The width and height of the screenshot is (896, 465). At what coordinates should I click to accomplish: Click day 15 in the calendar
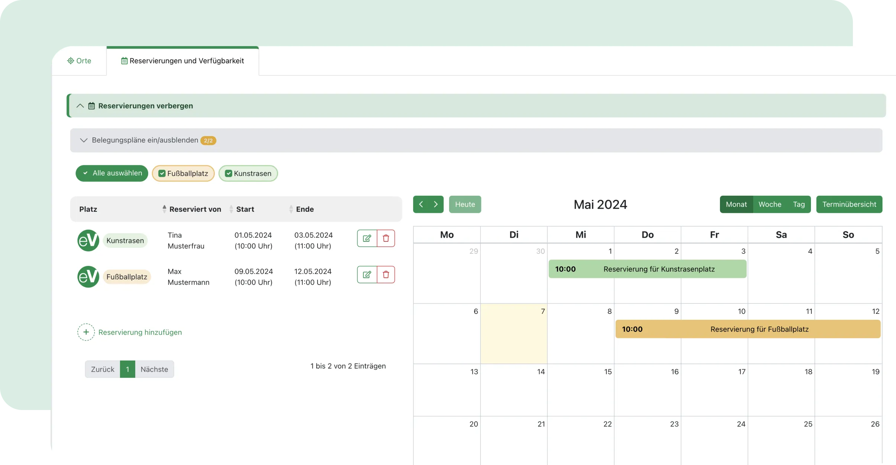point(581,390)
